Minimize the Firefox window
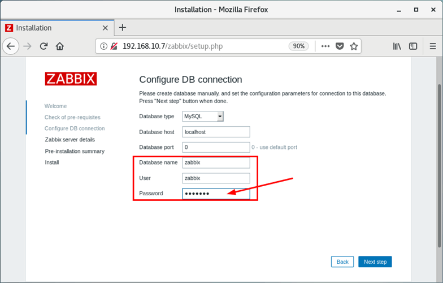This screenshot has width=443, height=283. [x=399, y=10]
